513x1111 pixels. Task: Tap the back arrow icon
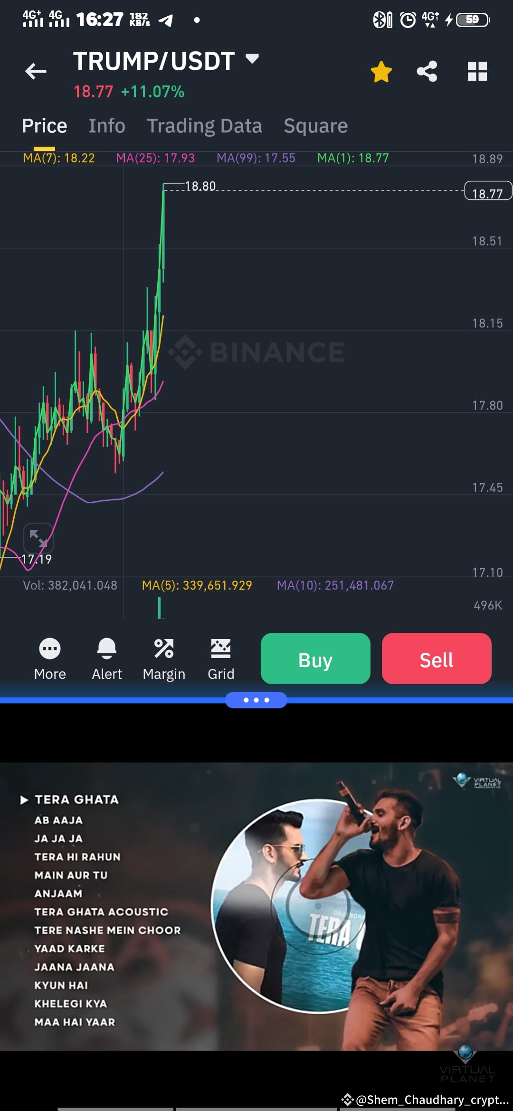click(36, 71)
